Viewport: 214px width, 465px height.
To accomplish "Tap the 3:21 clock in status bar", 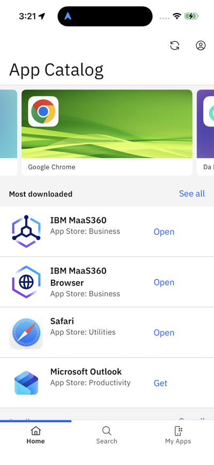I will 27,16.
